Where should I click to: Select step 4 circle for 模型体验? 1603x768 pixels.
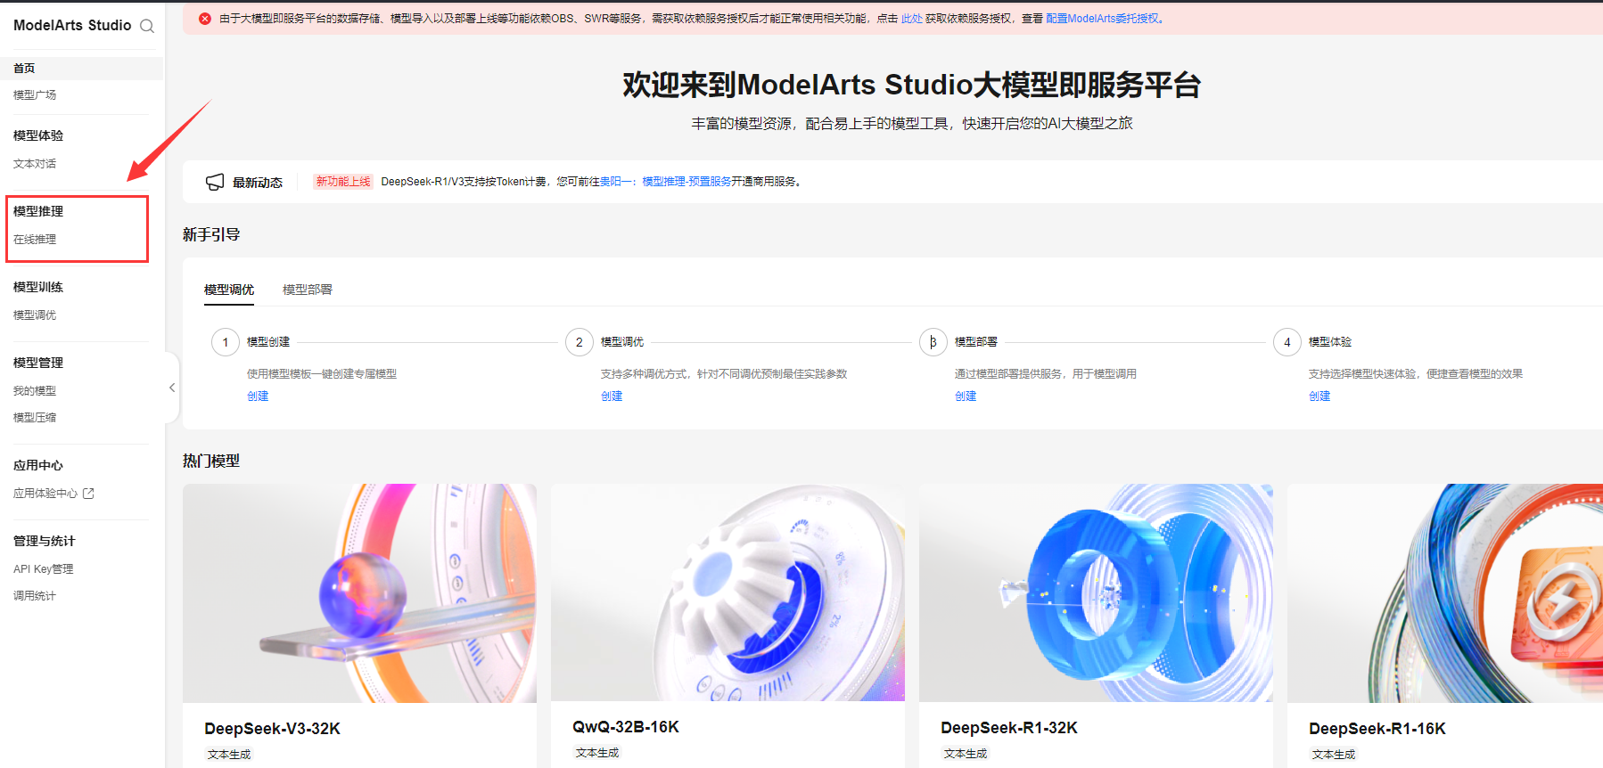click(1287, 342)
